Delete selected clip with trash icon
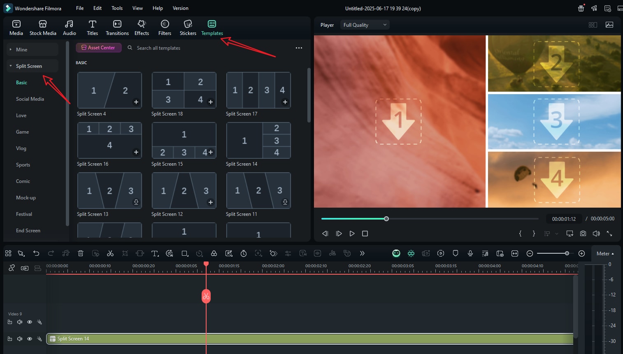Image resolution: width=623 pixels, height=354 pixels. point(81,253)
